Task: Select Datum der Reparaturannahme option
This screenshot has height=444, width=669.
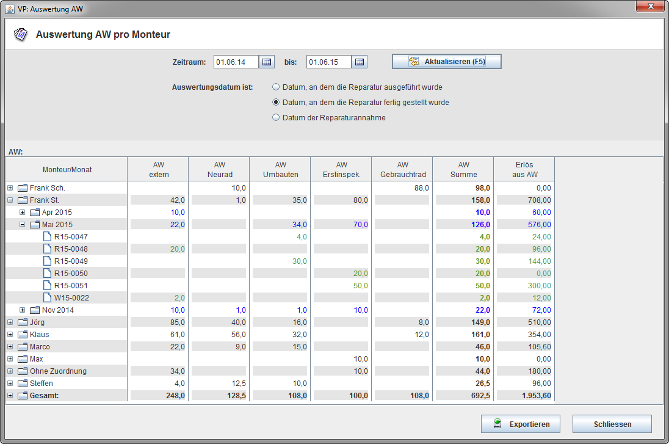Action: pos(276,118)
